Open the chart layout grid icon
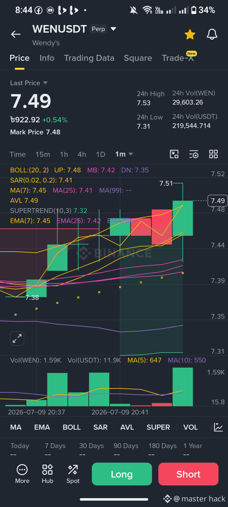Image resolution: width=228 pixels, height=507 pixels. [213, 154]
